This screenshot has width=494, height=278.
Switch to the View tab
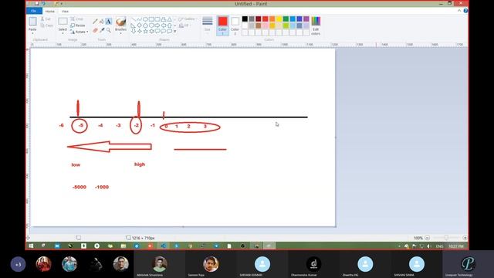[65, 12]
